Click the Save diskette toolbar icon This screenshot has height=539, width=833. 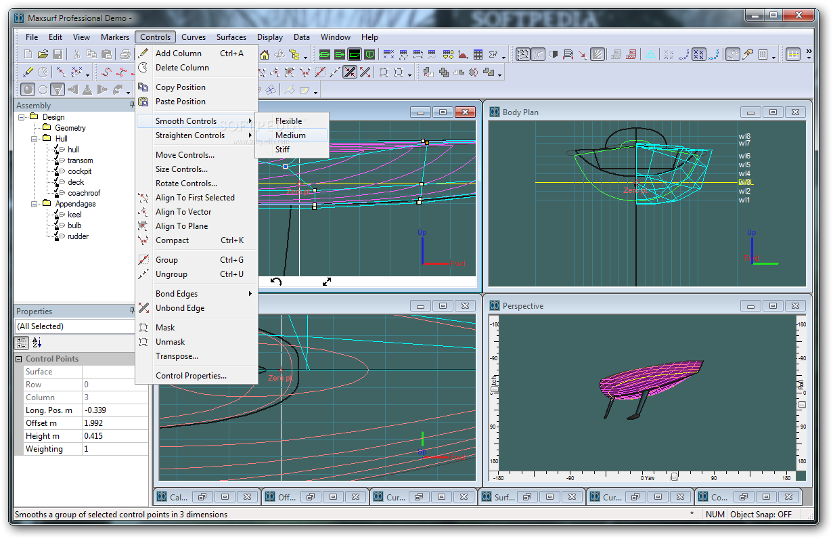[x=58, y=54]
